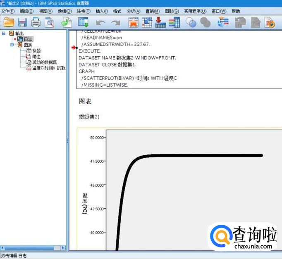Click the Recall recent dialogs icon

(83, 22)
